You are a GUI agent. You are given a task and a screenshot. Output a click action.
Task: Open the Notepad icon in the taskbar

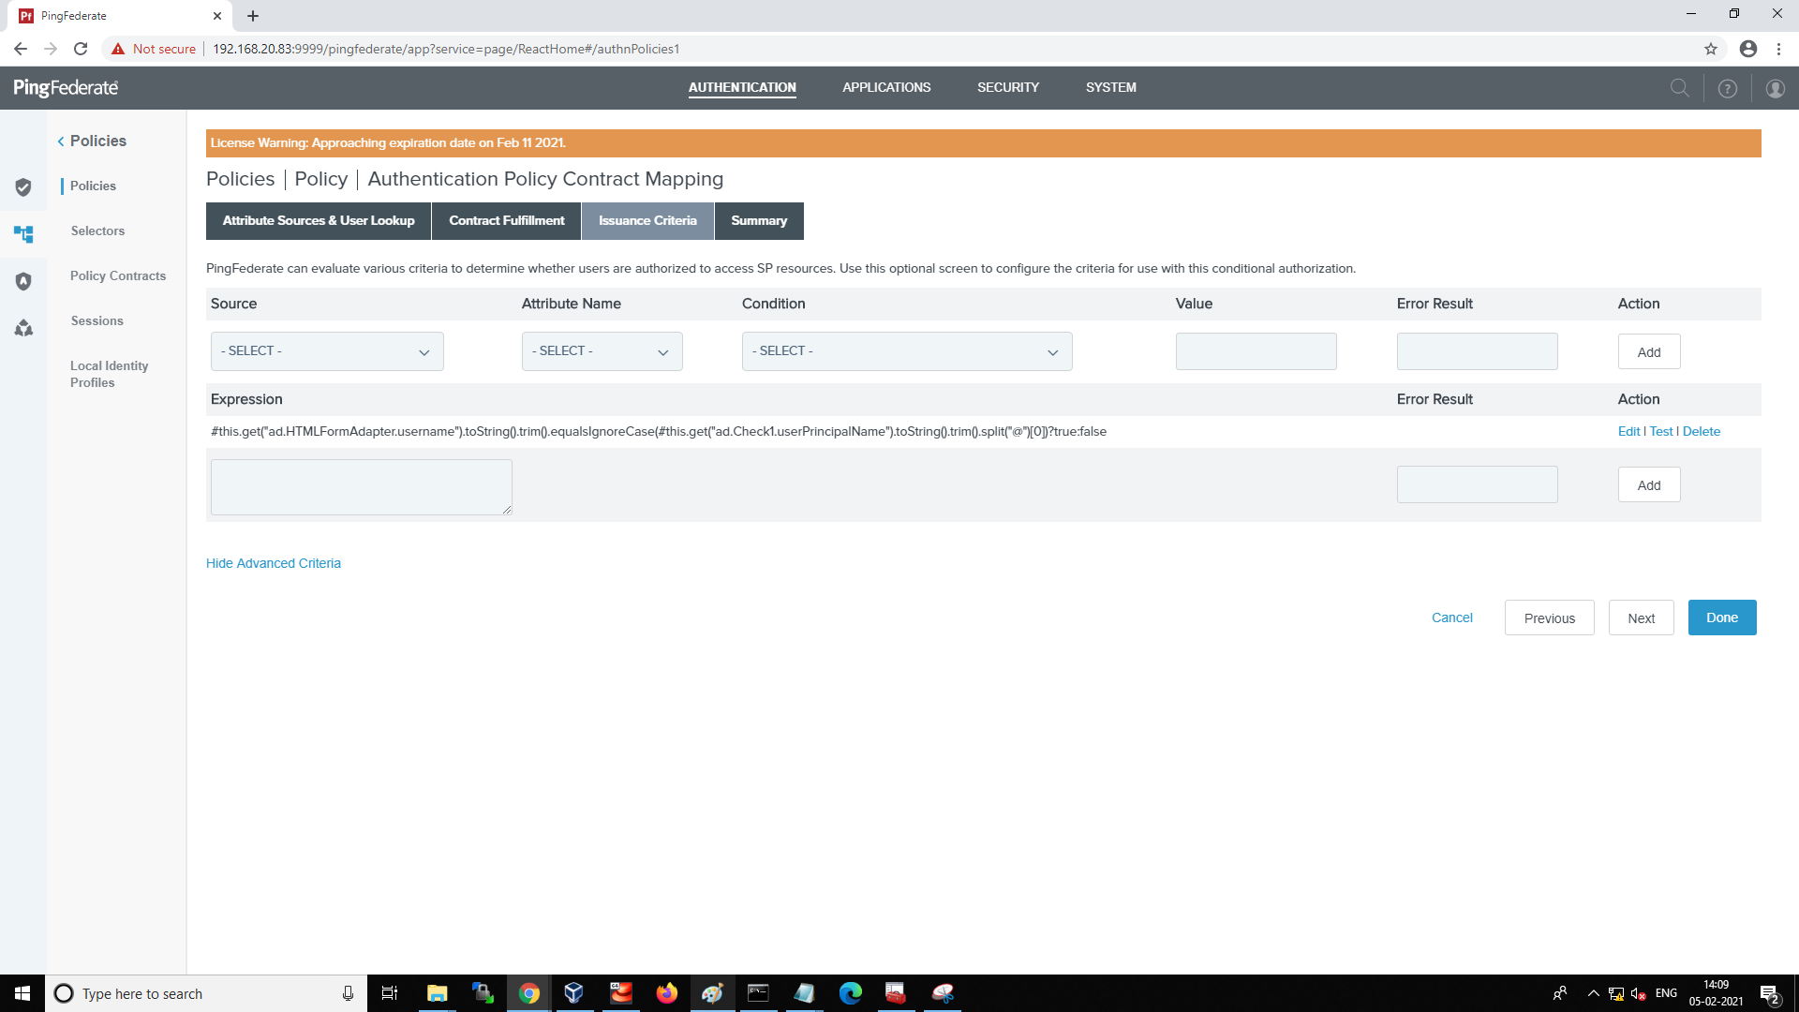[x=804, y=993]
